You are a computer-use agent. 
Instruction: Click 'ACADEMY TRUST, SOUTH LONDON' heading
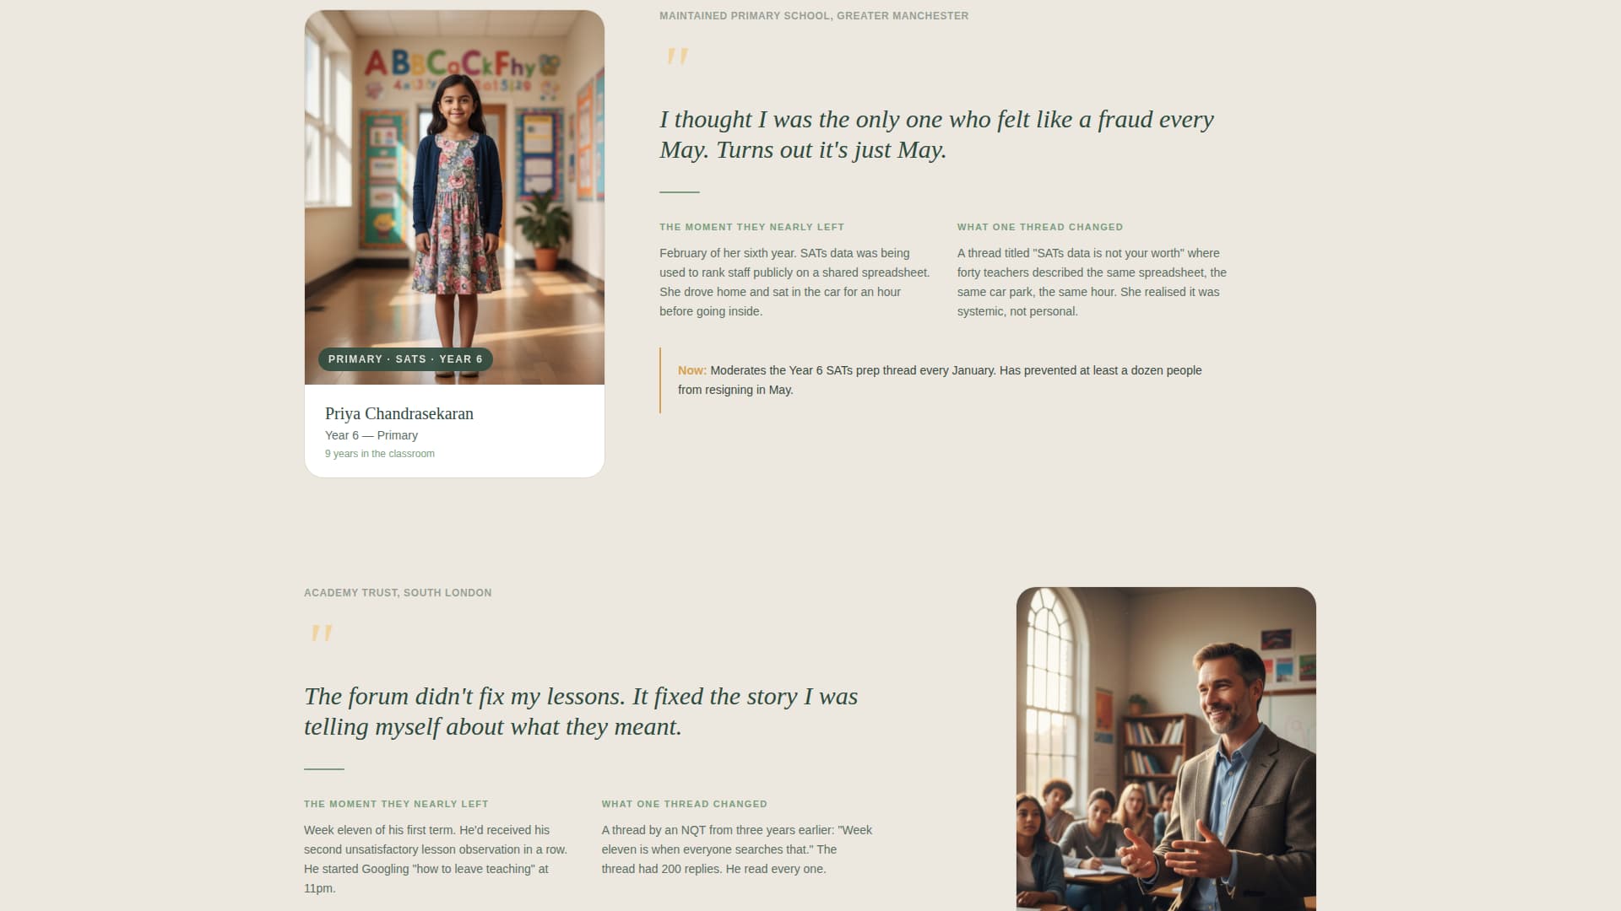397,592
